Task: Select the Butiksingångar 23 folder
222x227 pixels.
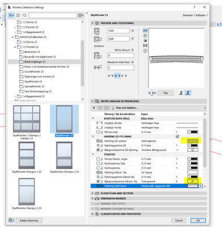Action: click(x=44, y=62)
